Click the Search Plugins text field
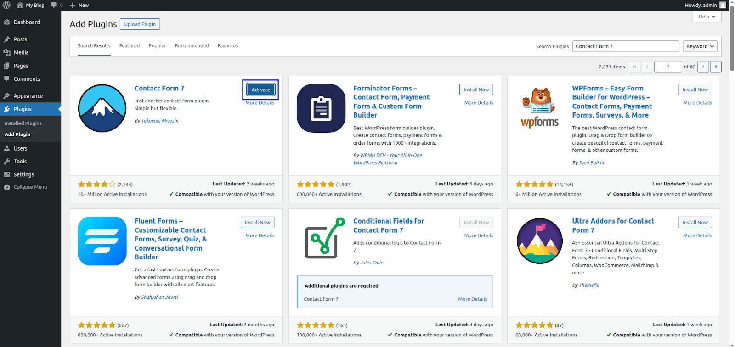This screenshot has height=347, width=735. coord(625,46)
